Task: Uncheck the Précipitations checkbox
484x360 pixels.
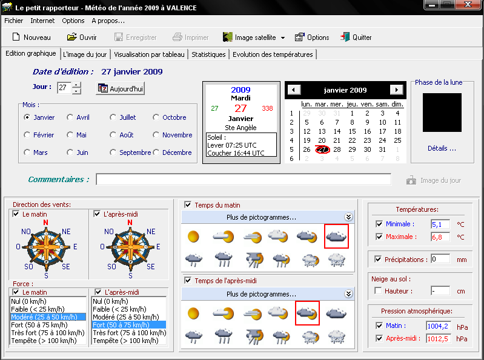Action: [379, 260]
